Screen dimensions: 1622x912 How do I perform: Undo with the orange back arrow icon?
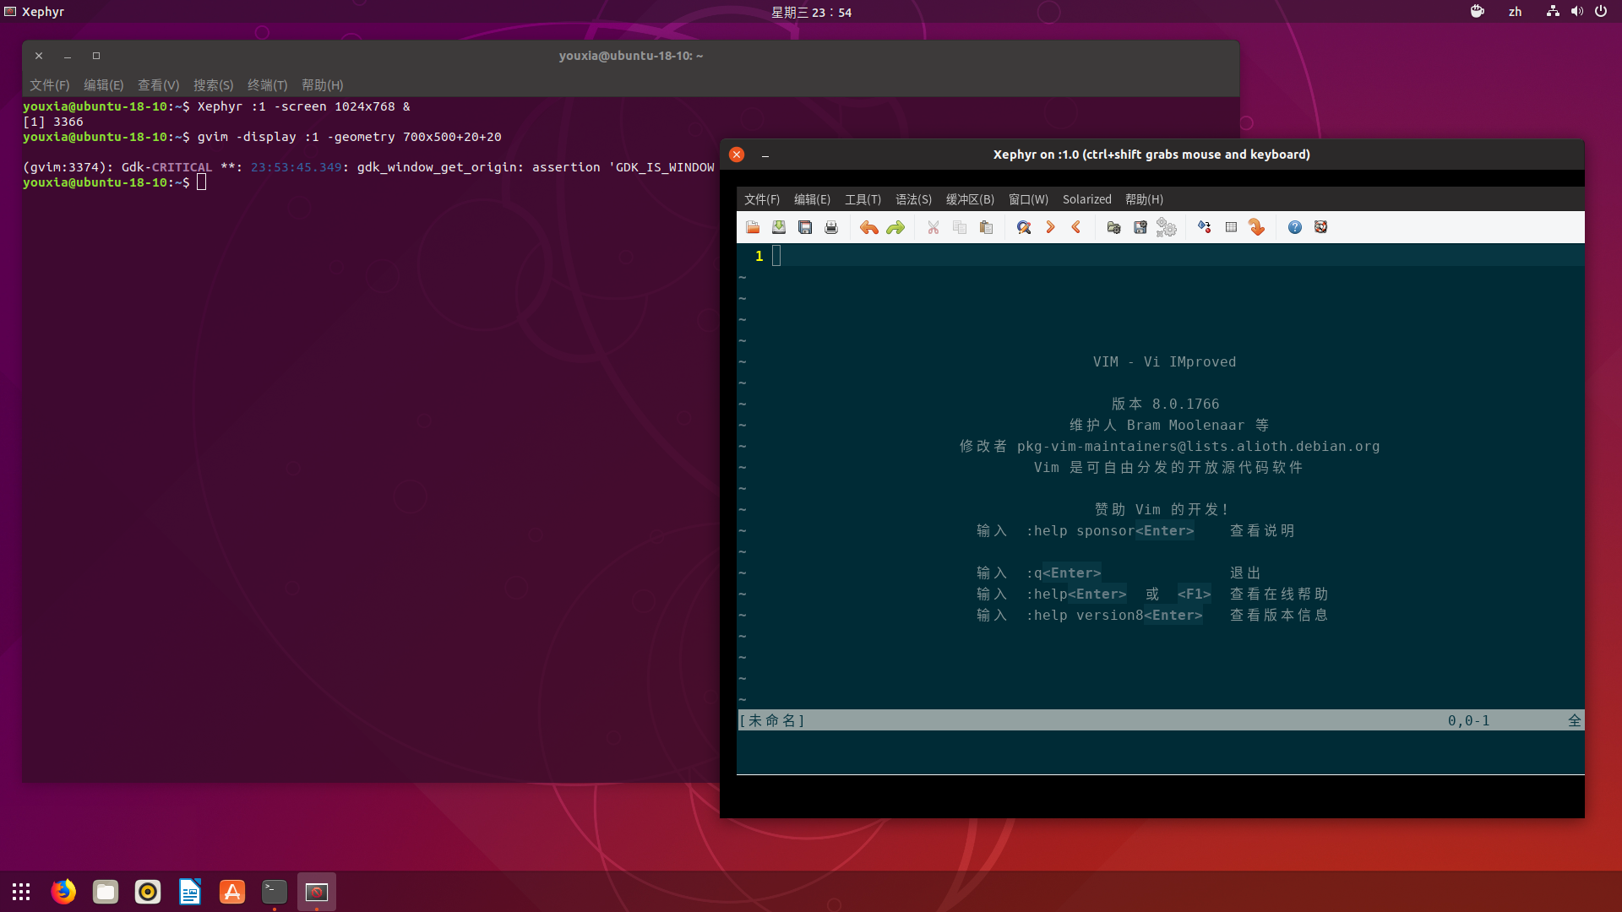[x=868, y=227]
